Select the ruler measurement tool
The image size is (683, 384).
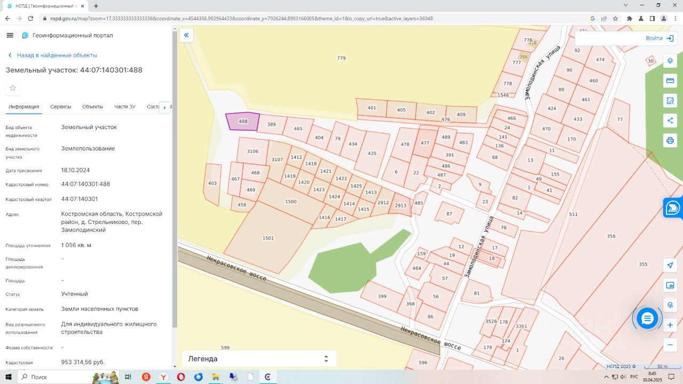[x=670, y=81]
